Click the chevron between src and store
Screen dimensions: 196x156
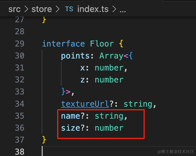click(26, 9)
